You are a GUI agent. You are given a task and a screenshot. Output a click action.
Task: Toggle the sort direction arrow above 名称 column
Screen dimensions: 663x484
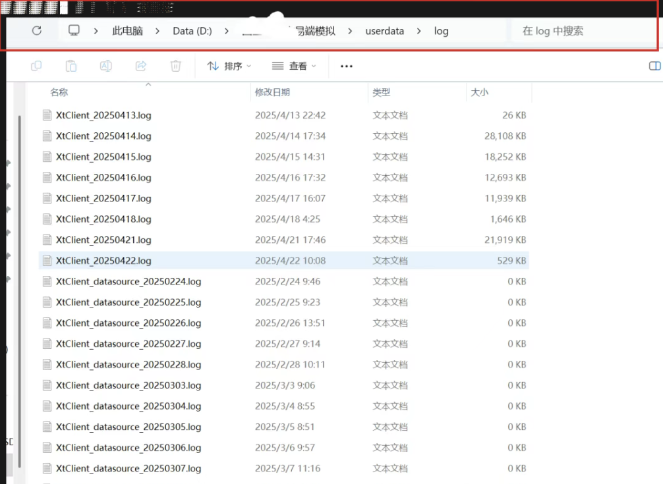click(149, 85)
